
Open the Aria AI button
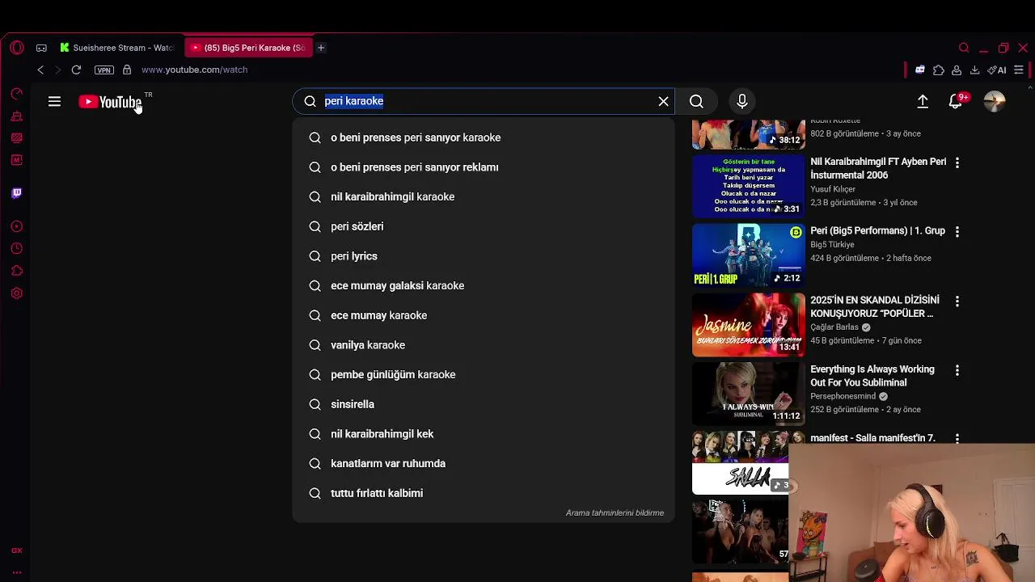pos(997,70)
